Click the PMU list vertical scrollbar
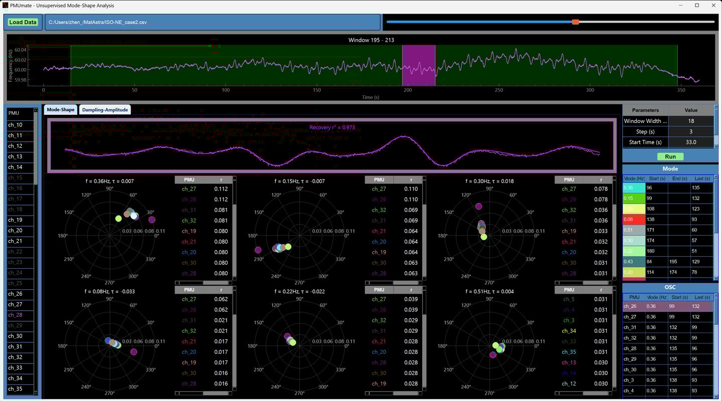This screenshot has height=401, width=722. click(36, 251)
